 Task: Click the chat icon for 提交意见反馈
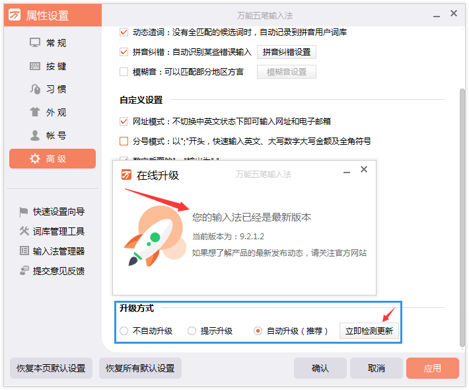click(x=24, y=270)
